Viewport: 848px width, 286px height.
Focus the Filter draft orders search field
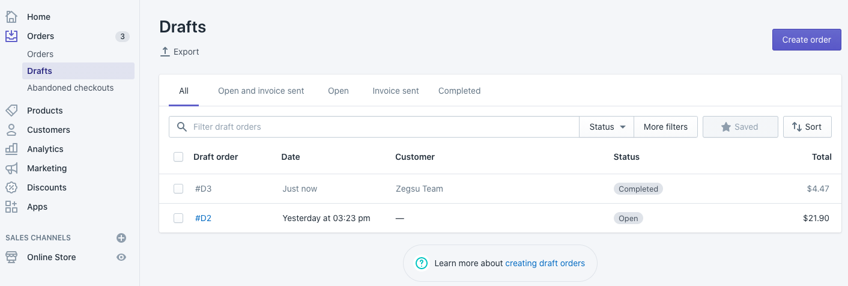pyautogui.click(x=384, y=127)
